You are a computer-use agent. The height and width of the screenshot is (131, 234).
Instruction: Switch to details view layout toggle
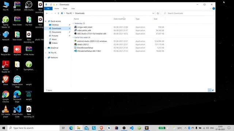tap(210, 90)
